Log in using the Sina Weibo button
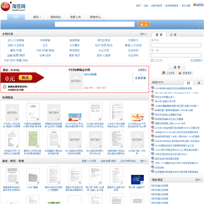204x204 pixels. (185, 73)
